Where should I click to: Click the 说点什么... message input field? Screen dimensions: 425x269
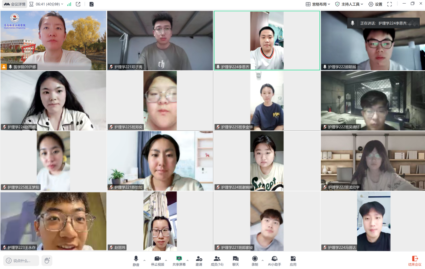click(21, 260)
